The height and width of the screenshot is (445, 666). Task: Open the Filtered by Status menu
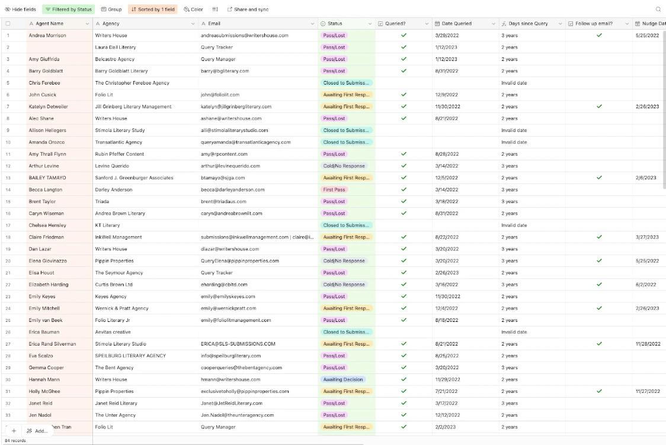[68, 9]
